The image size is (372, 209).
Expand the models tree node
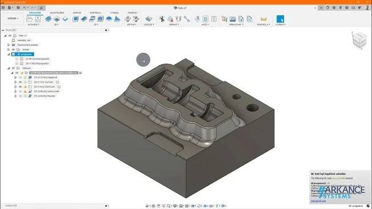[9, 50]
